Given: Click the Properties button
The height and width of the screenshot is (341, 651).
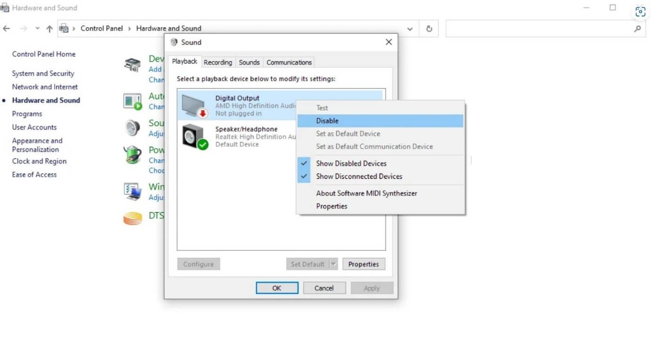Looking at the screenshot, I should coord(364,264).
